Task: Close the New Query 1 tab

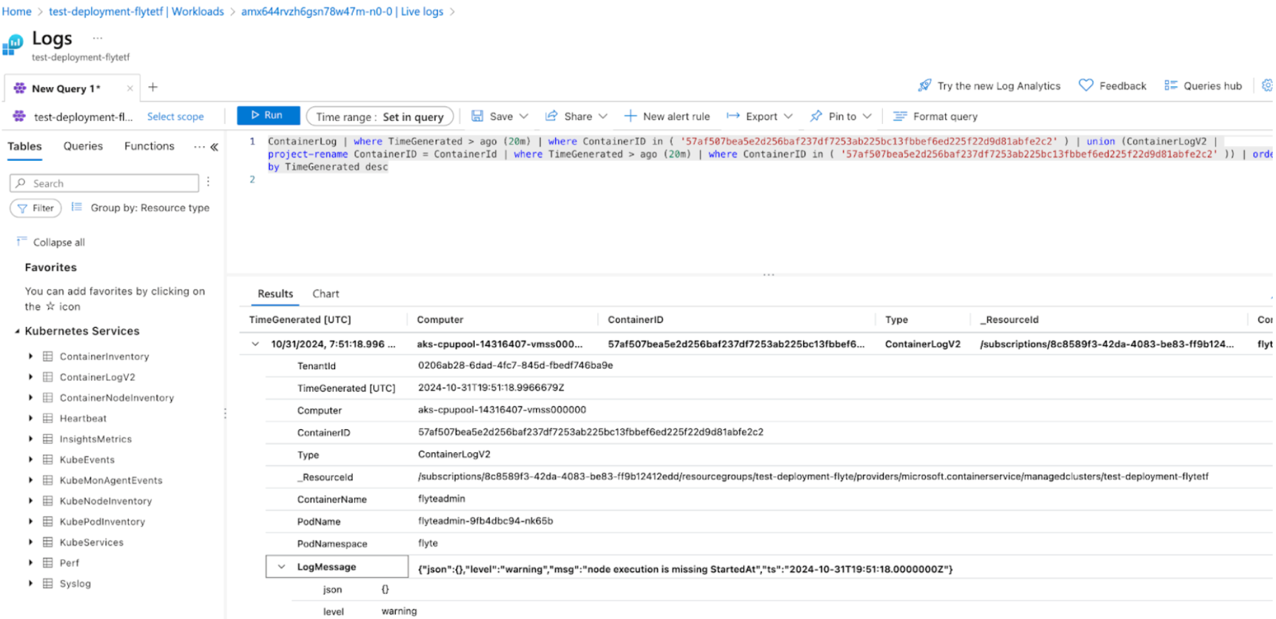Action: point(130,88)
